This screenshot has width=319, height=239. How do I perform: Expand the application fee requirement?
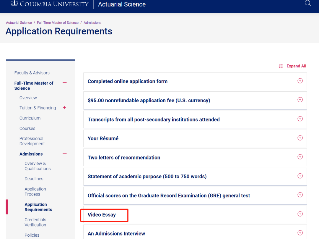pyautogui.click(x=300, y=100)
